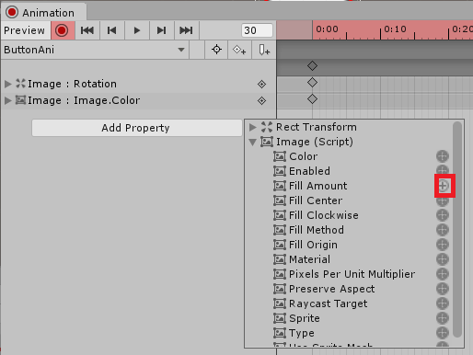This screenshot has height=355, width=473.
Task: Click the Rect Transform component icon
Action: [267, 127]
